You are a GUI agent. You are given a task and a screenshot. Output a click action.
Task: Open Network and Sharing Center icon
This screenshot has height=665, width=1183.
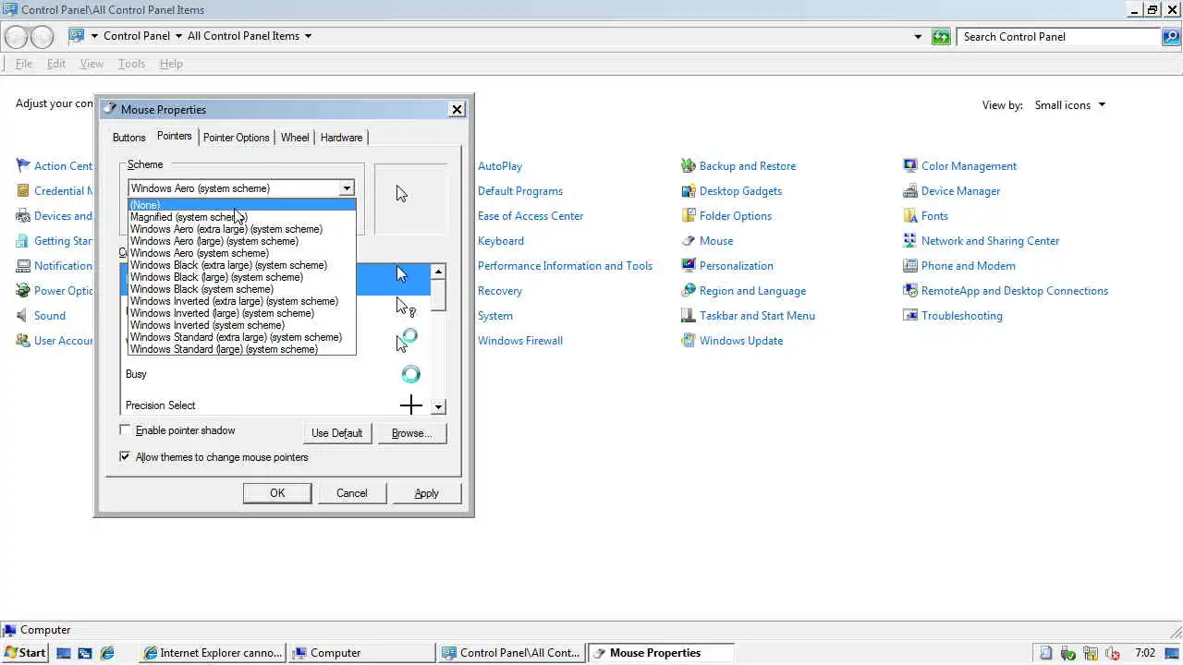click(909, 241)
